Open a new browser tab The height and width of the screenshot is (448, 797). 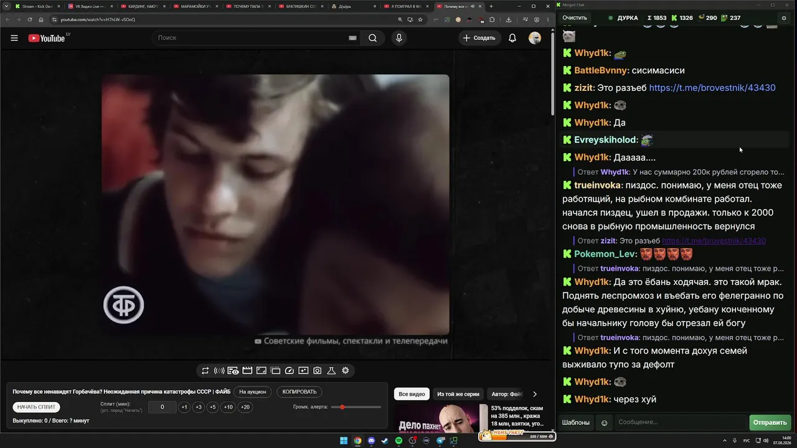pyautogui.click(x=491, y=6)
